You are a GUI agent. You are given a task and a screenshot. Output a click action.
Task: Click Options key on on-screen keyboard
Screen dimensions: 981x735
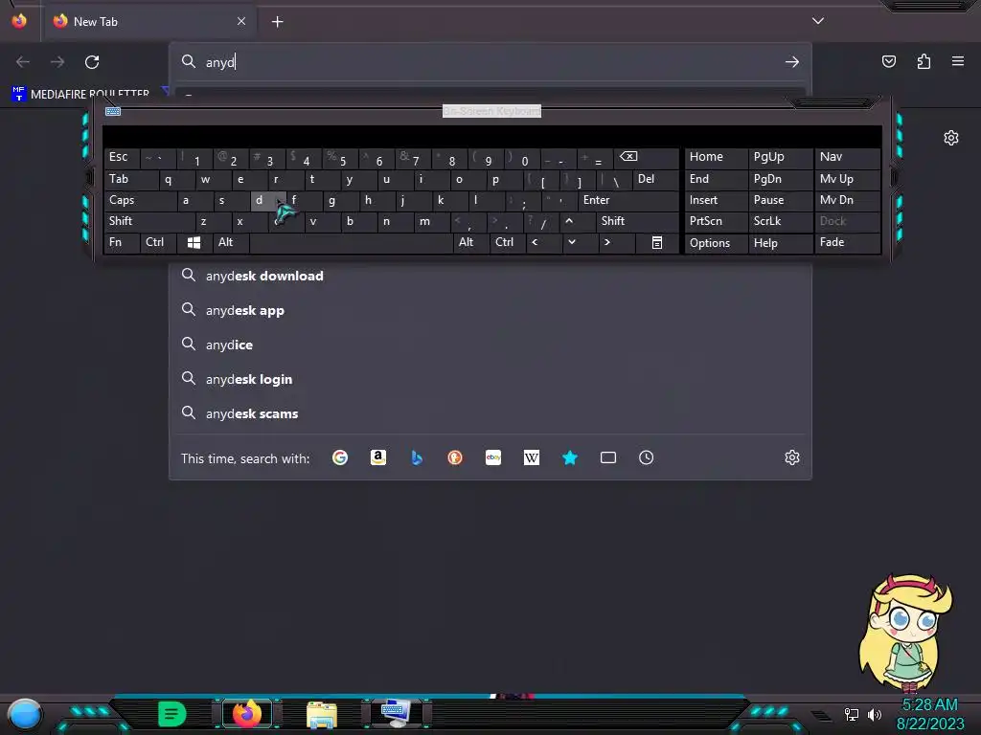[x=716, y=242]
